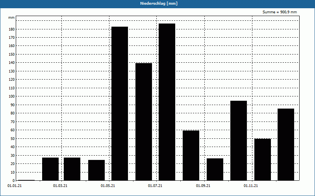Select the y-axis value '180'
This screenshot has width=315, height=196.
pyautogui.click(x=12, y=29)
